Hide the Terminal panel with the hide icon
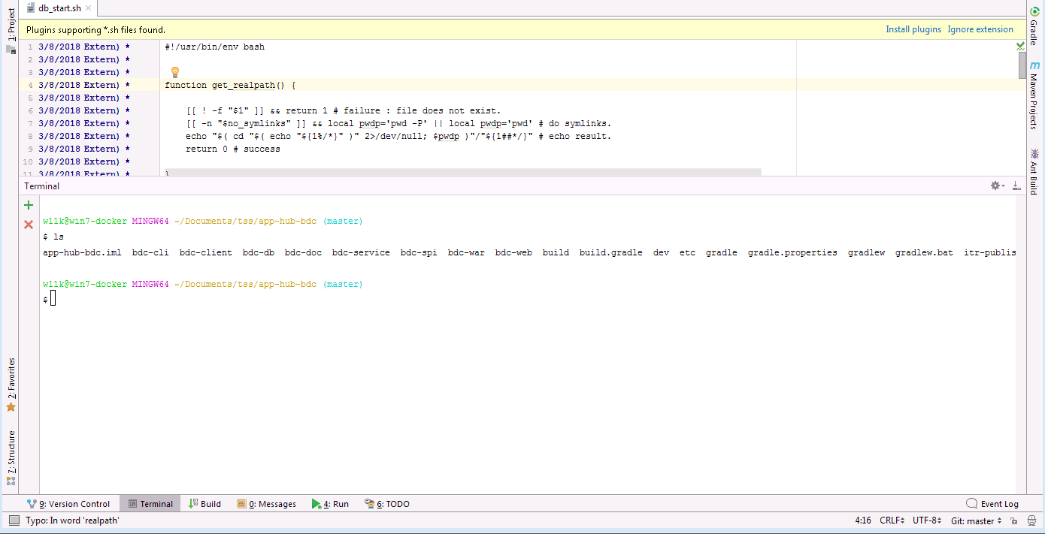The width and height of the screenshot is (1045, 534). [1016, 186]
